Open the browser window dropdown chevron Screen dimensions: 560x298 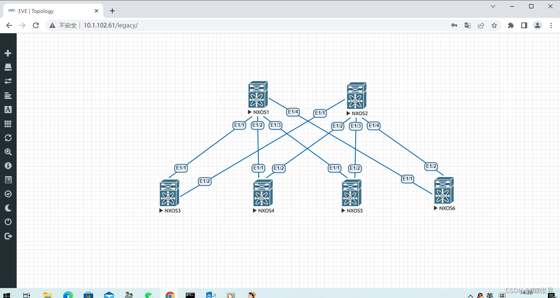pyautogui.click(x=493, y=6)
